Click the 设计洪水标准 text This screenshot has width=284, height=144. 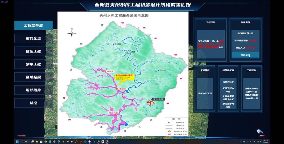[251, 89]
